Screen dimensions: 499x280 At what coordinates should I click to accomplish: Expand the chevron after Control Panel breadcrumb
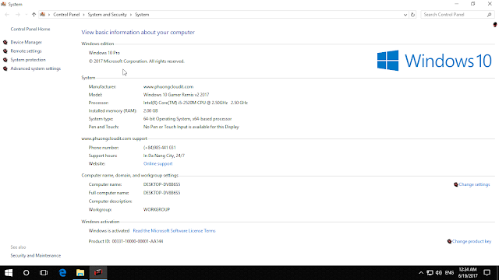coord(83,15)
